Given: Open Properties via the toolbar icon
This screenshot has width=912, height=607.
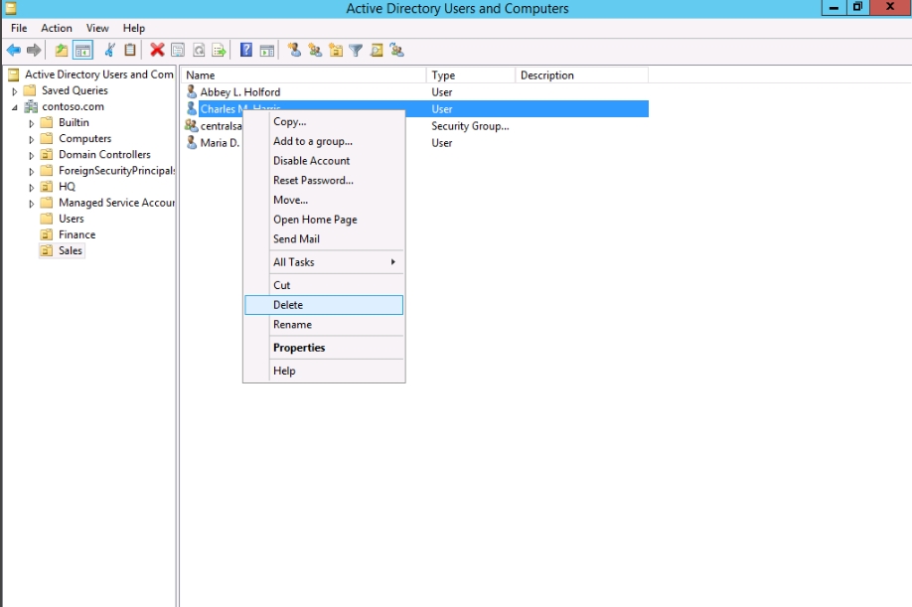Looking at the screenshot, I should (178, 51).
